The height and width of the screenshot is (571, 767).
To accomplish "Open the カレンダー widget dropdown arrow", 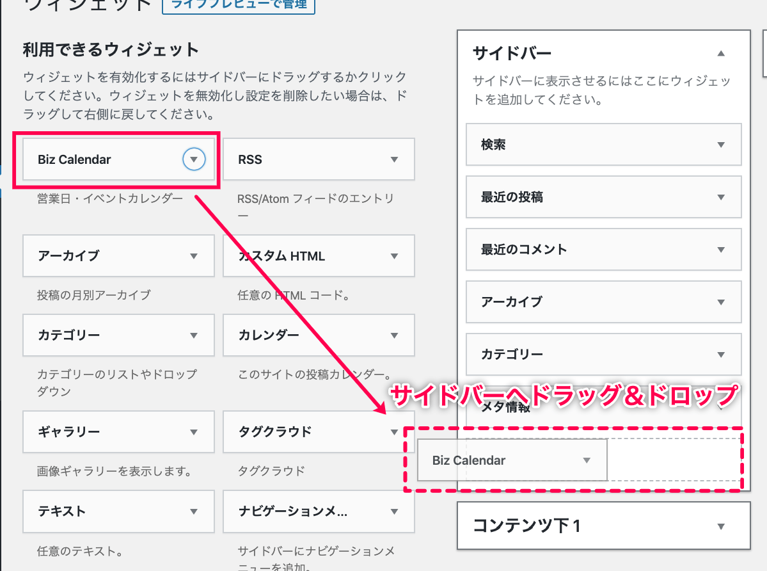I will (x=394, y=335).
